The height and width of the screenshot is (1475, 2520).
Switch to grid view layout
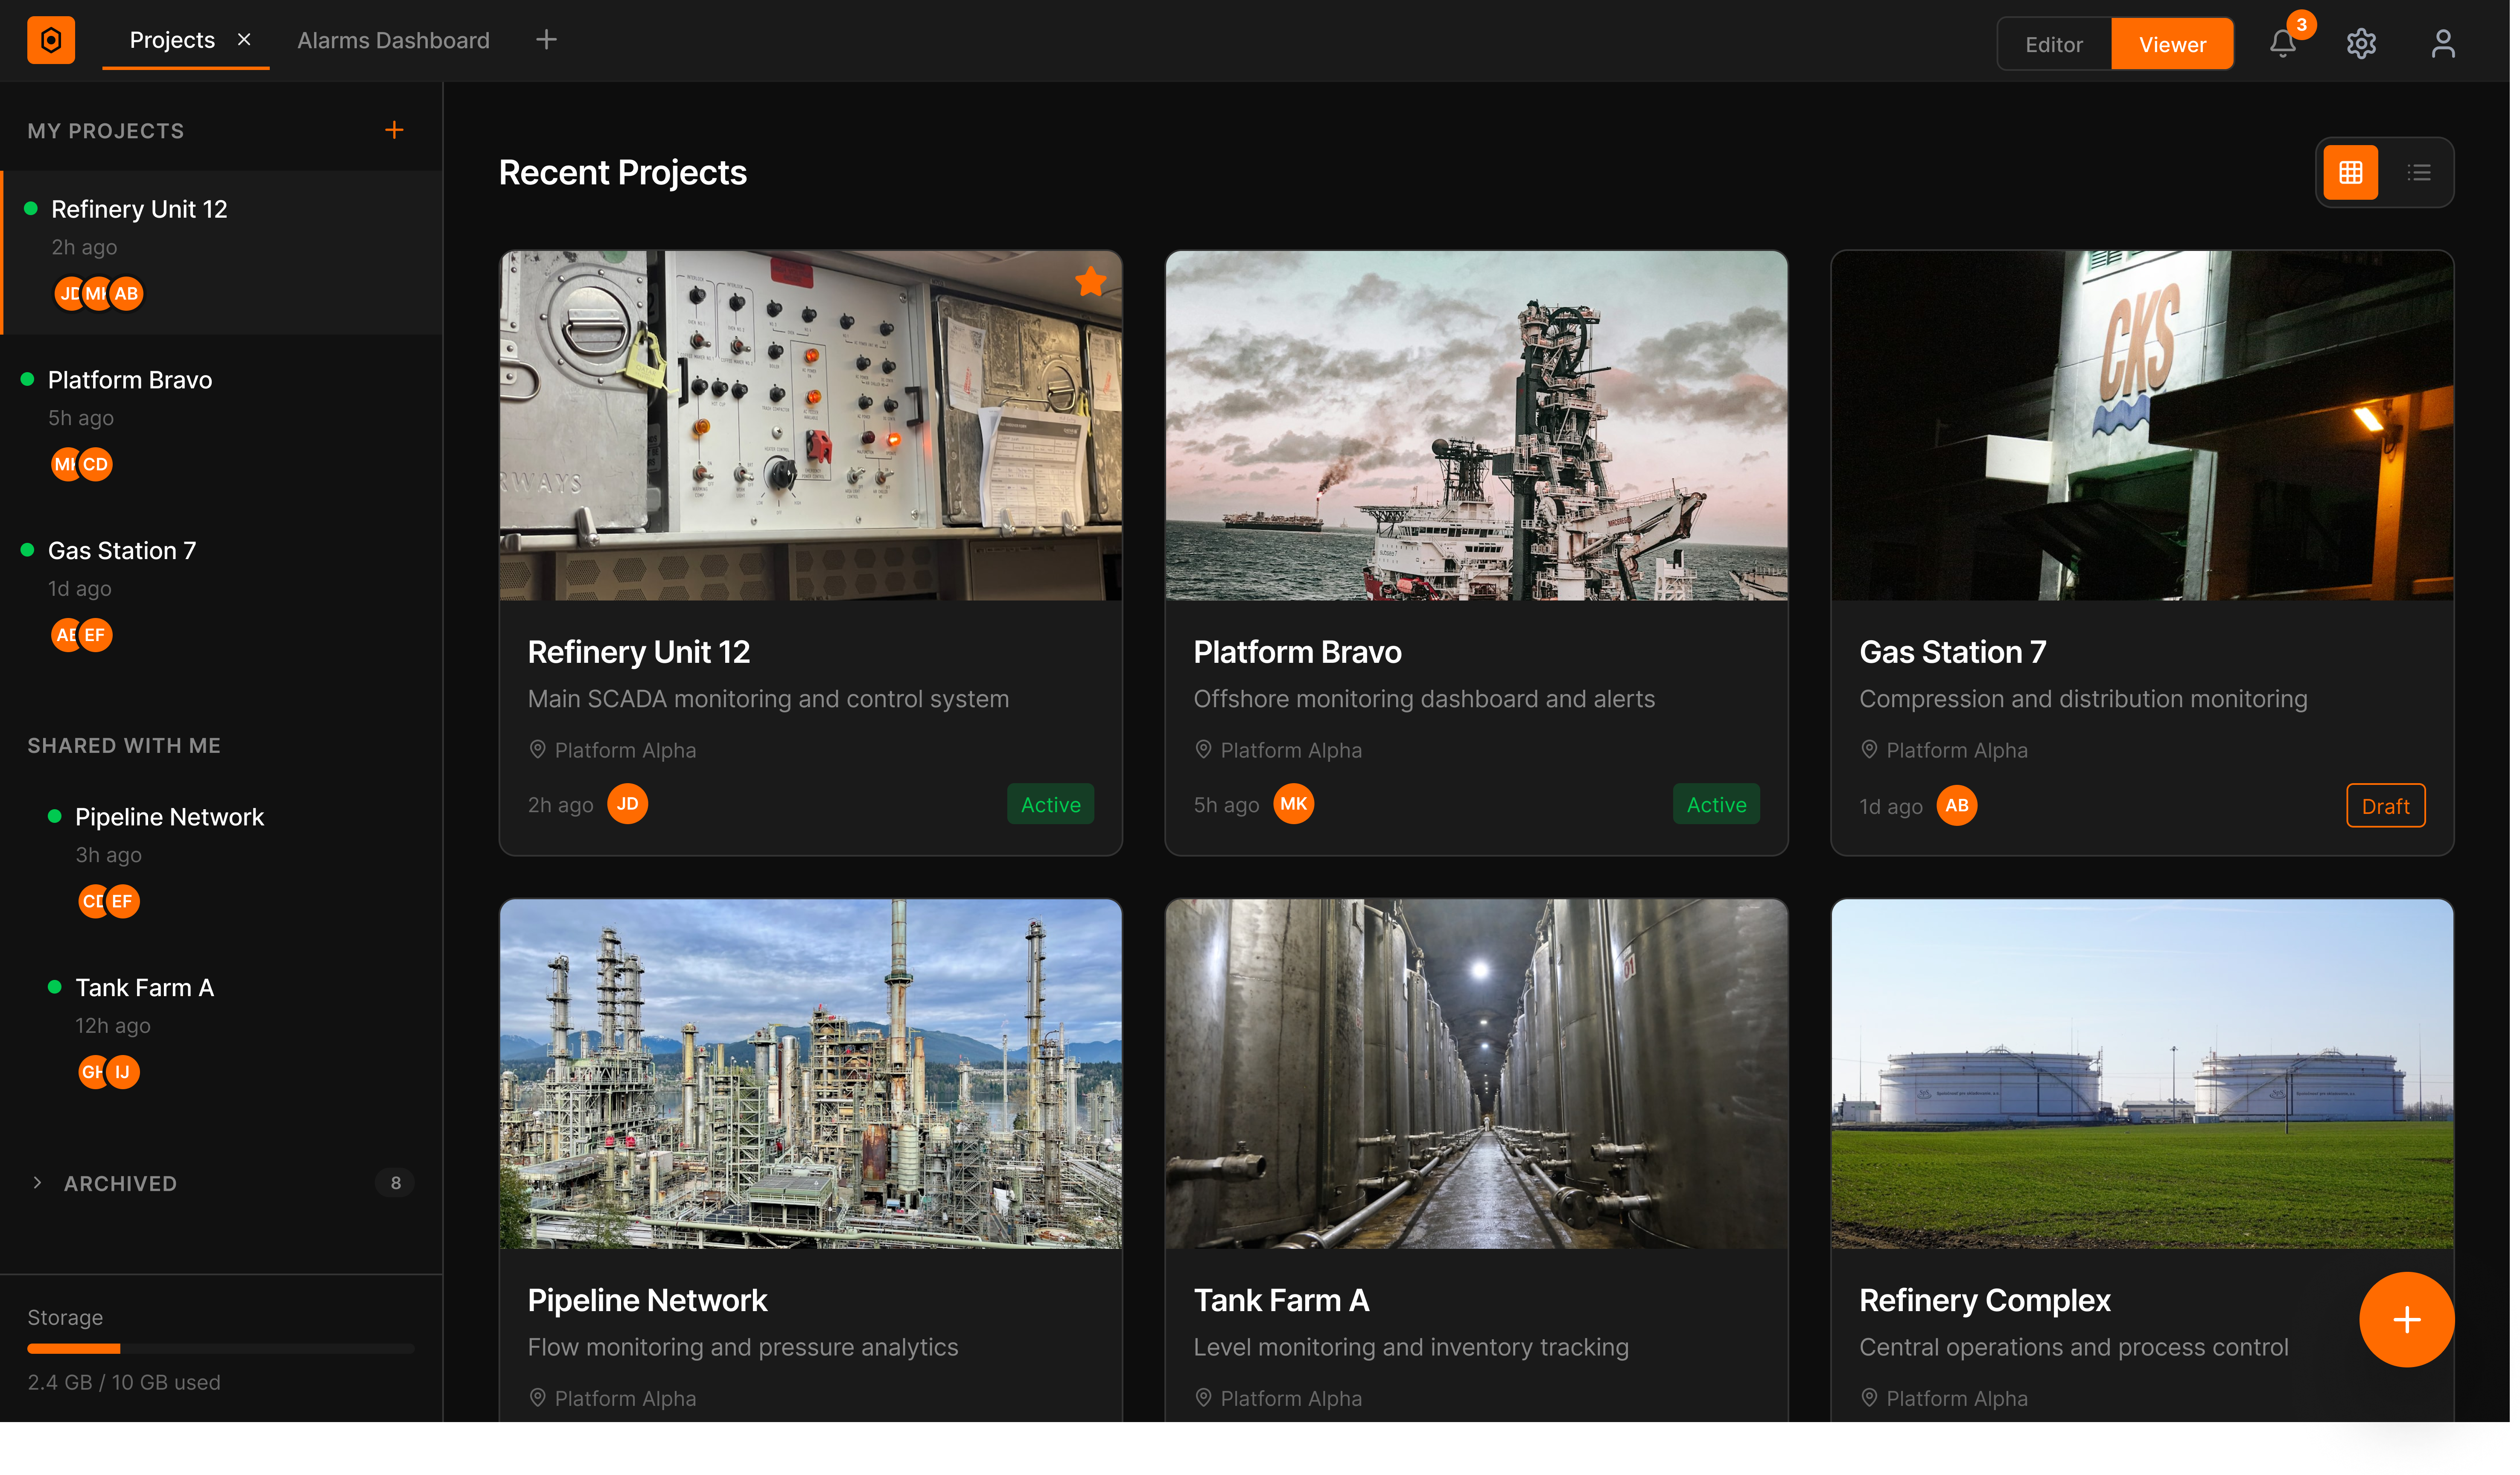coord(2351,173)
